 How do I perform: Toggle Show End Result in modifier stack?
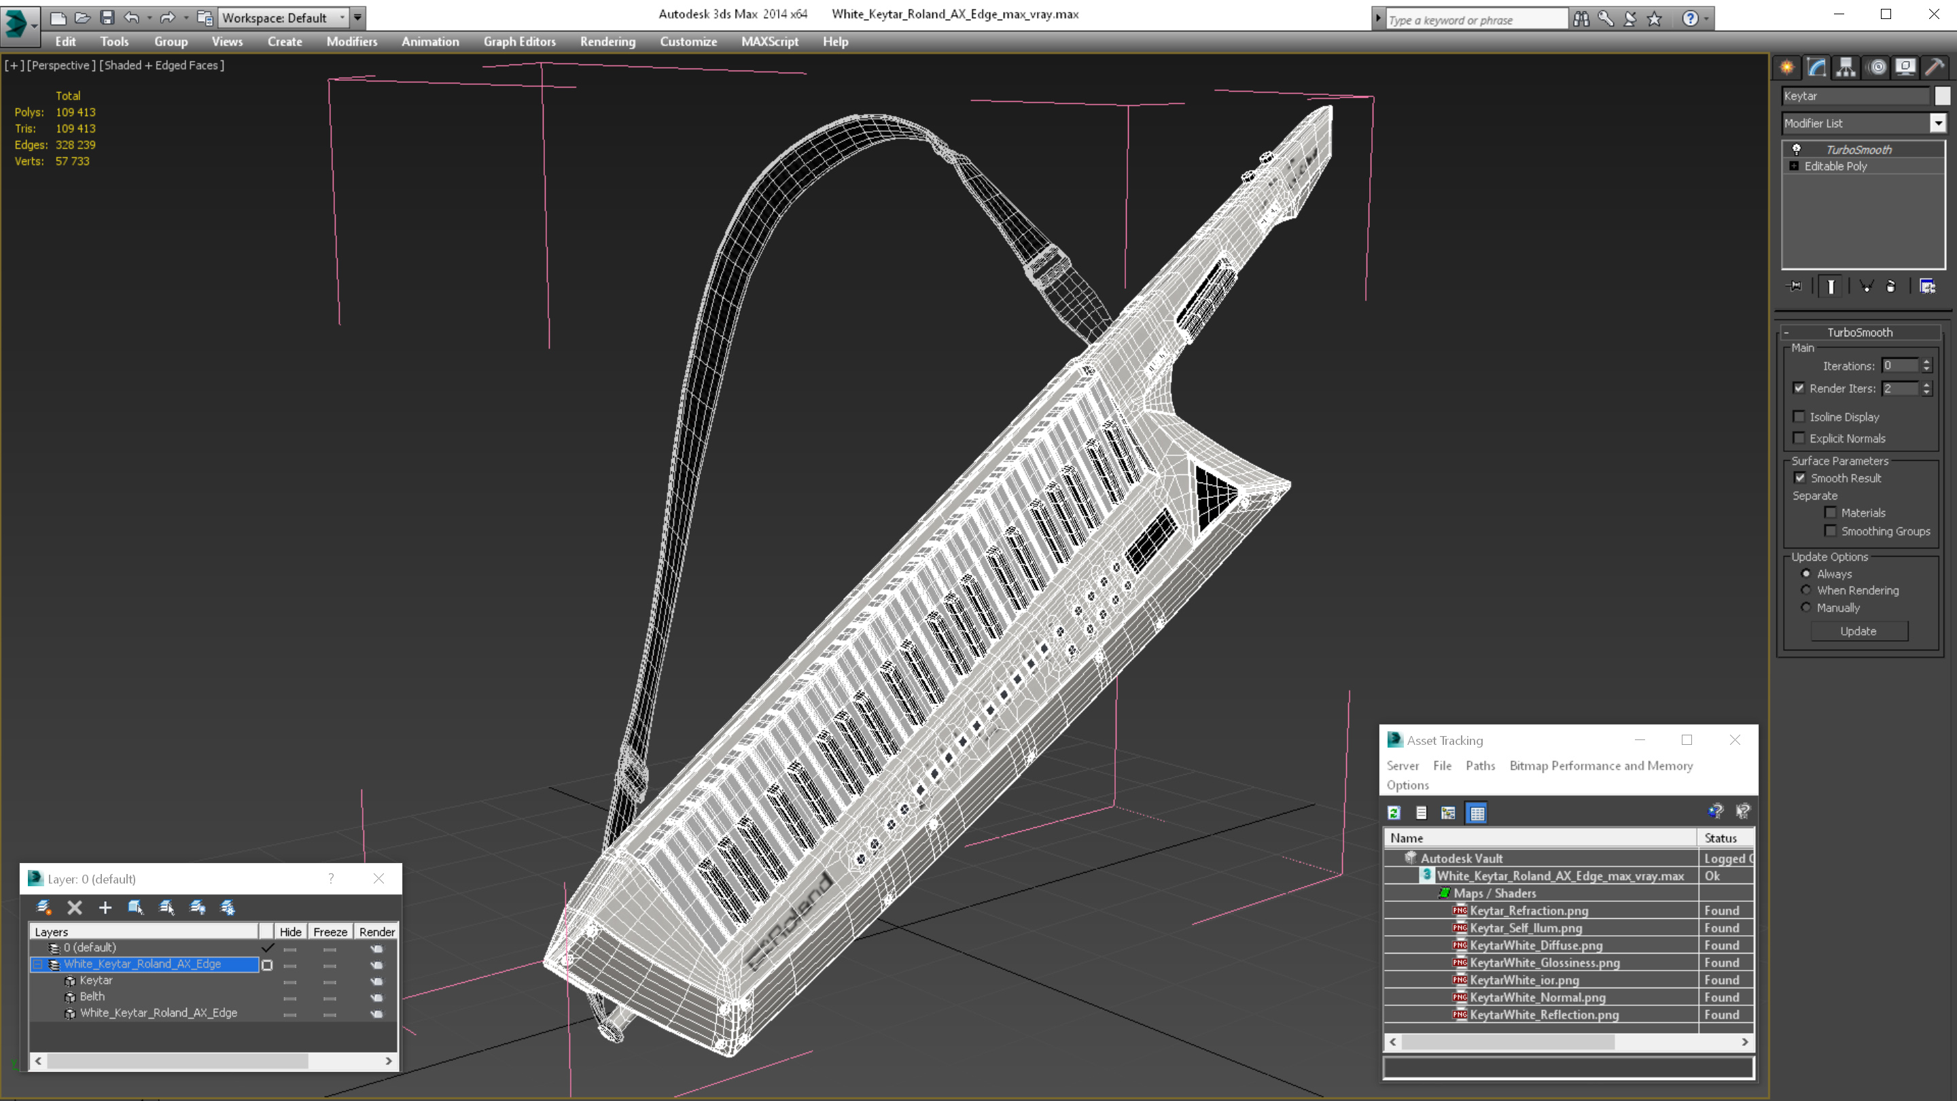coord(1831,286)
